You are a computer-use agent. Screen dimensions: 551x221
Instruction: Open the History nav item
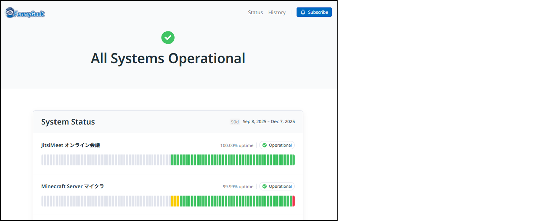point(277,12)
